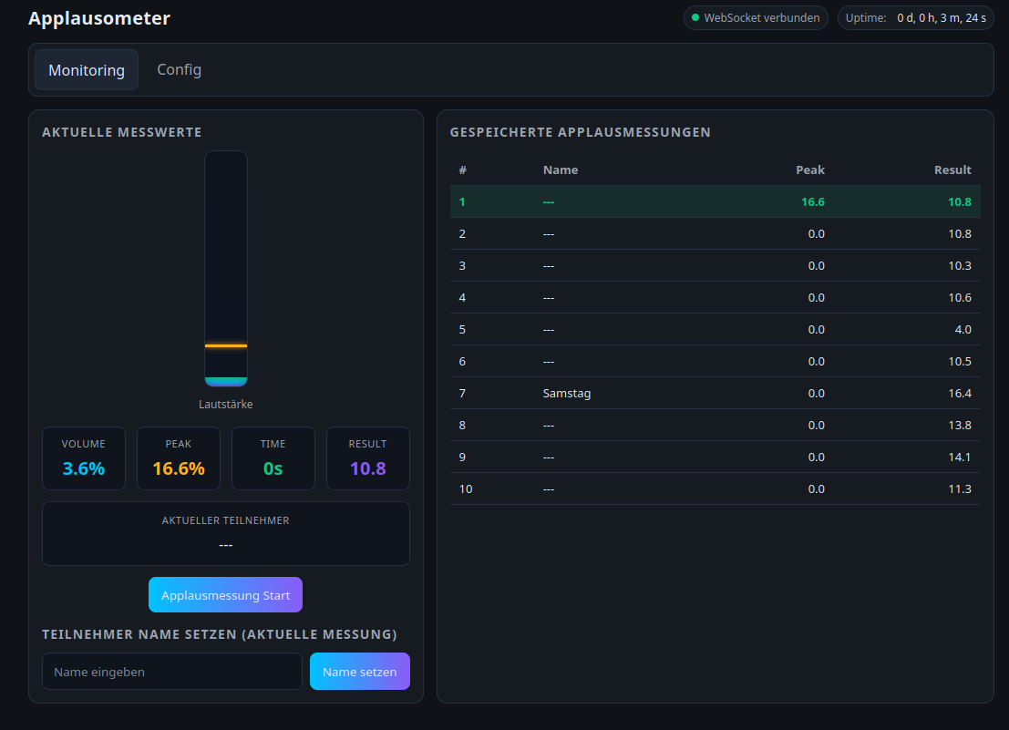Image resolution: width=1009 pixels, height=730 pixels.
Task: Open the Config tab
Action: point(179,70)
